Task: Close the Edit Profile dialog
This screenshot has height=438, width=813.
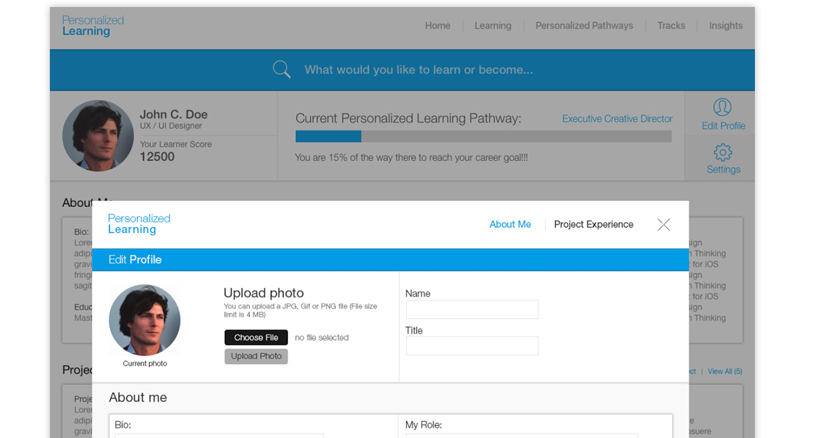Action: coord(663,225)
